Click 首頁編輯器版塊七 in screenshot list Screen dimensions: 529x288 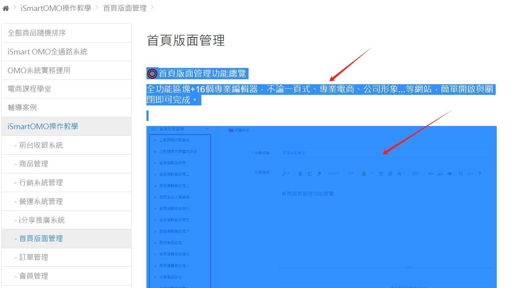174,254
